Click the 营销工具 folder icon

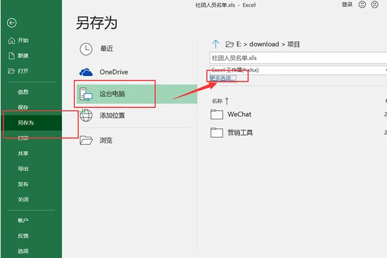click(217, 133)
